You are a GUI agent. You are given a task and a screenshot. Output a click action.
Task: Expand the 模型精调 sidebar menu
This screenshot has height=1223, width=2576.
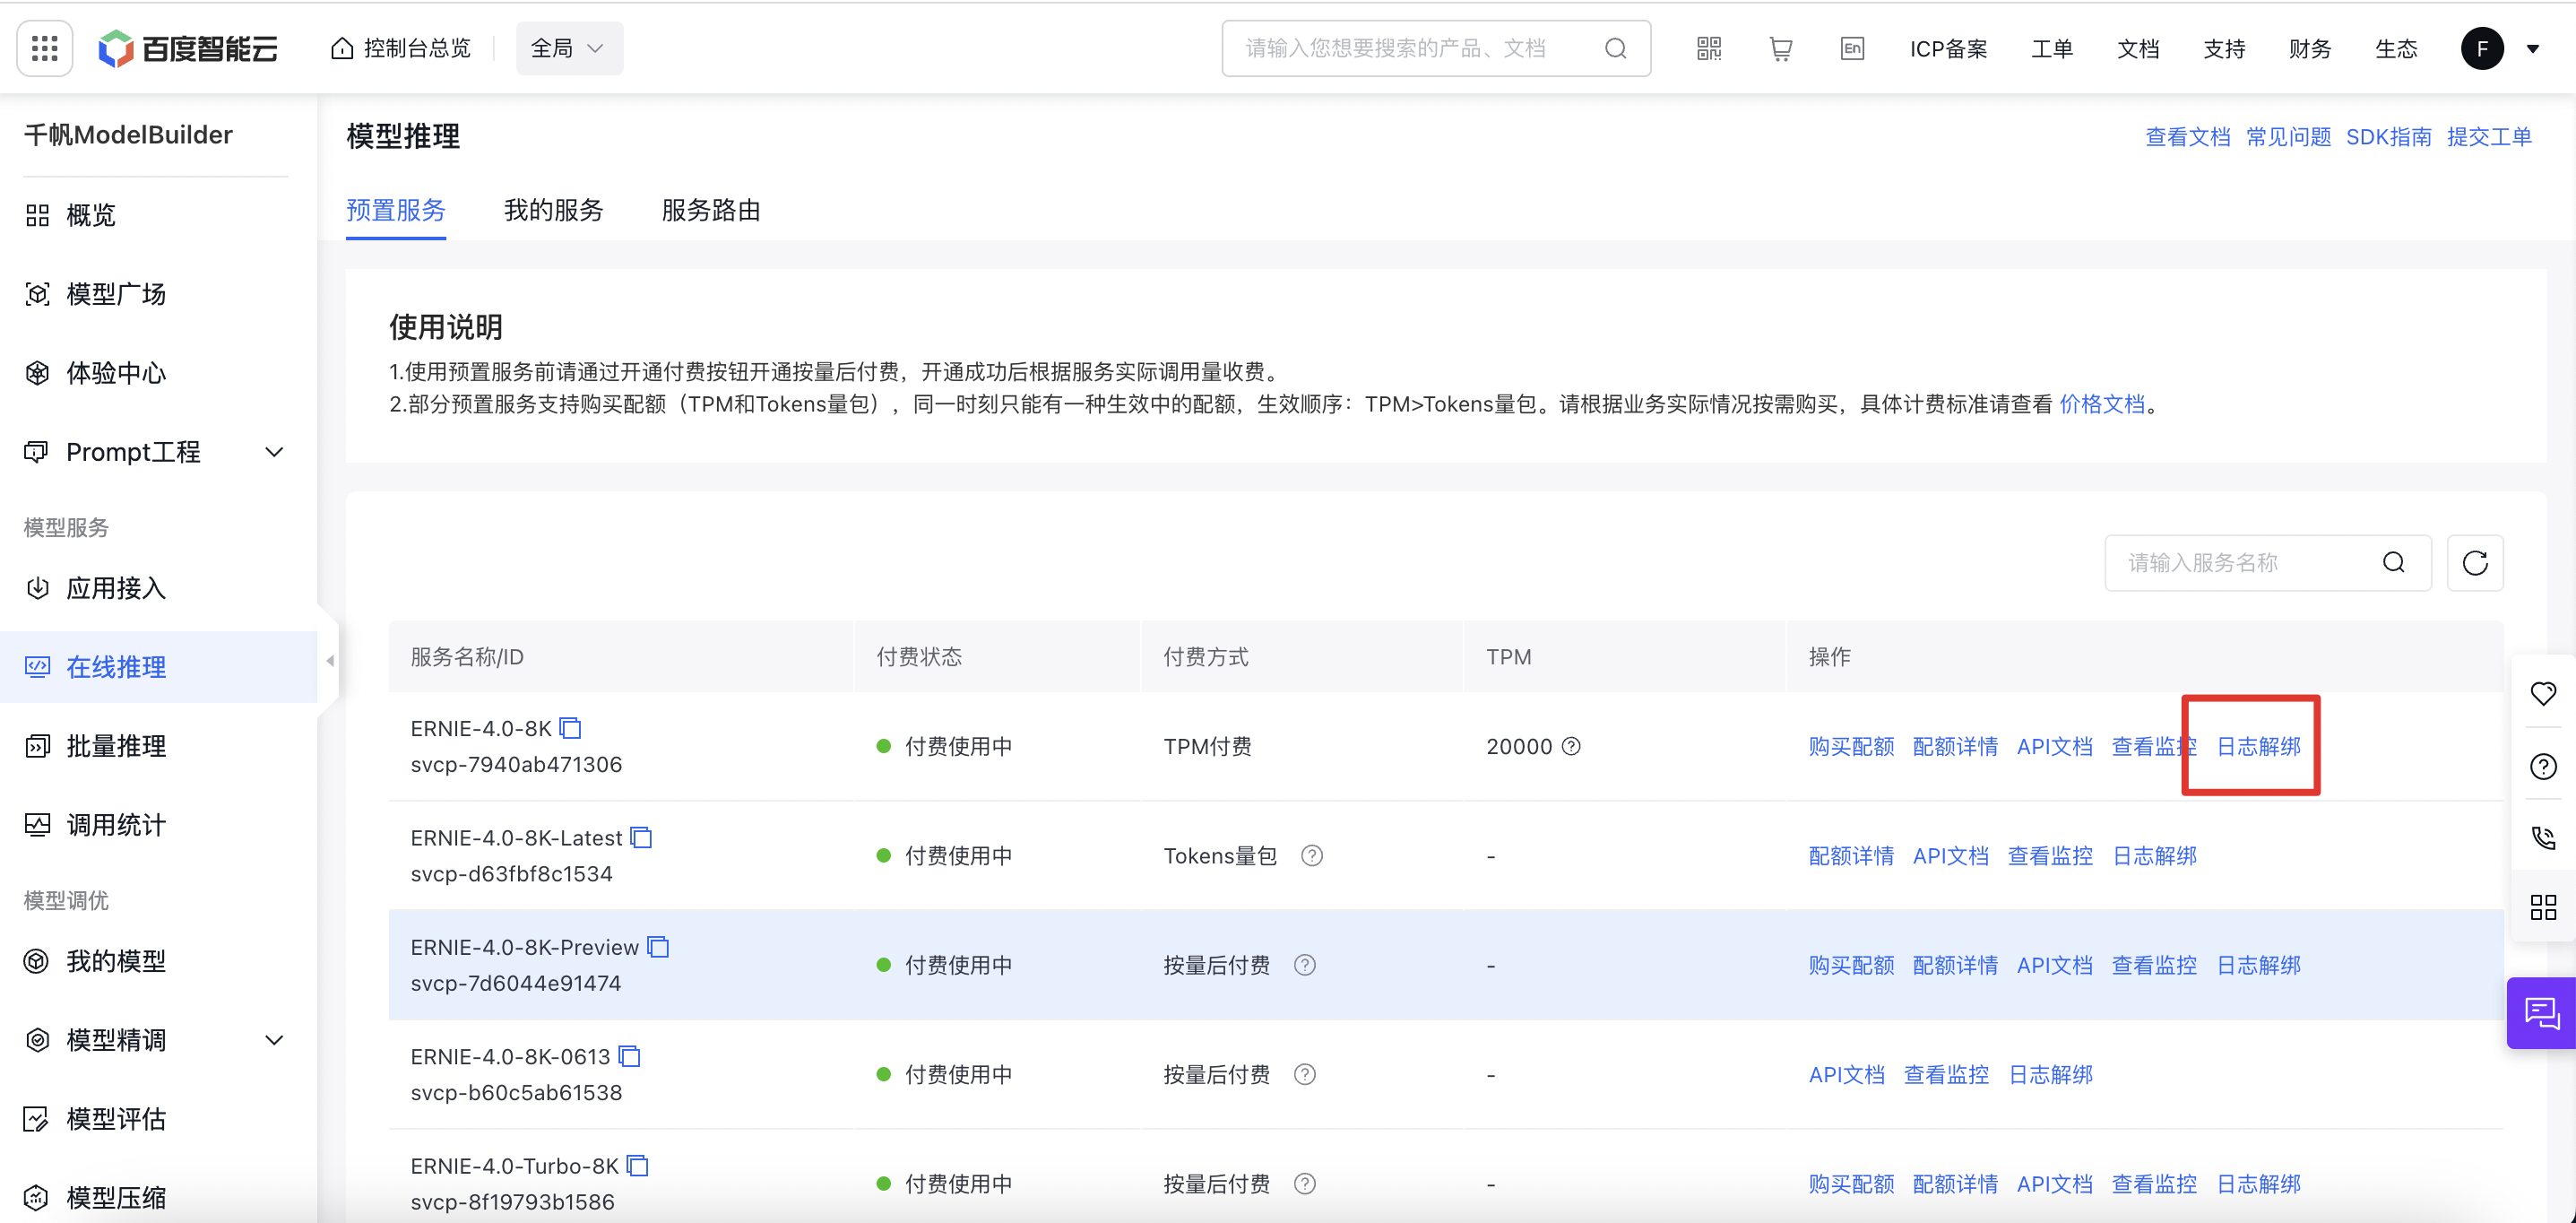(274, 1040)
